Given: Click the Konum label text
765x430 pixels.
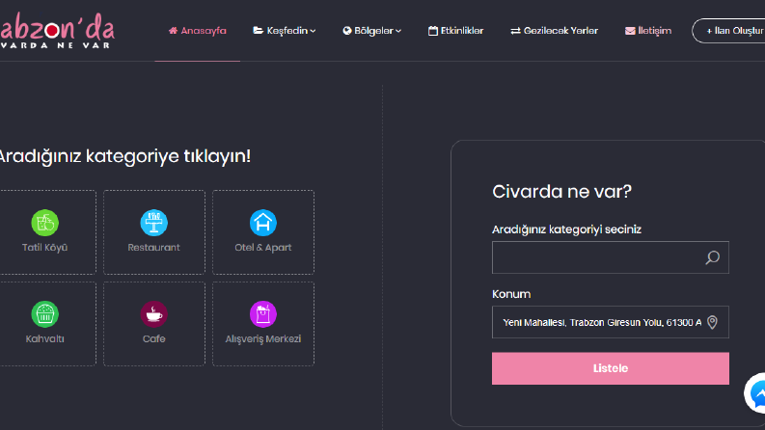Looking at the screenshot, I should click(x=511, y=294).
